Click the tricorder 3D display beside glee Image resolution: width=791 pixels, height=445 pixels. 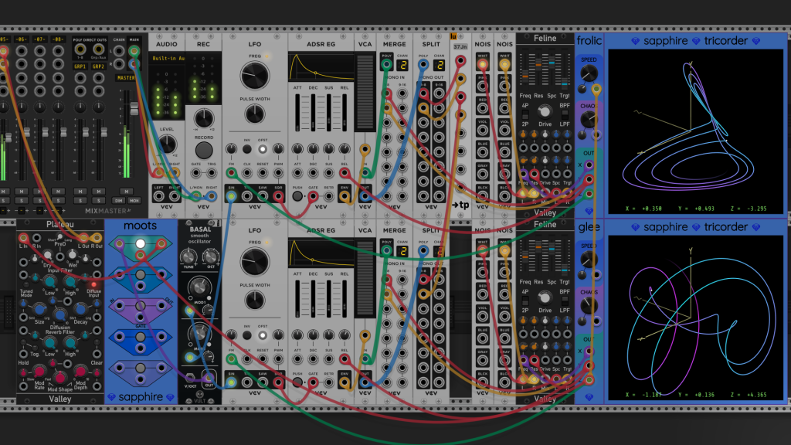pos(696,318)
